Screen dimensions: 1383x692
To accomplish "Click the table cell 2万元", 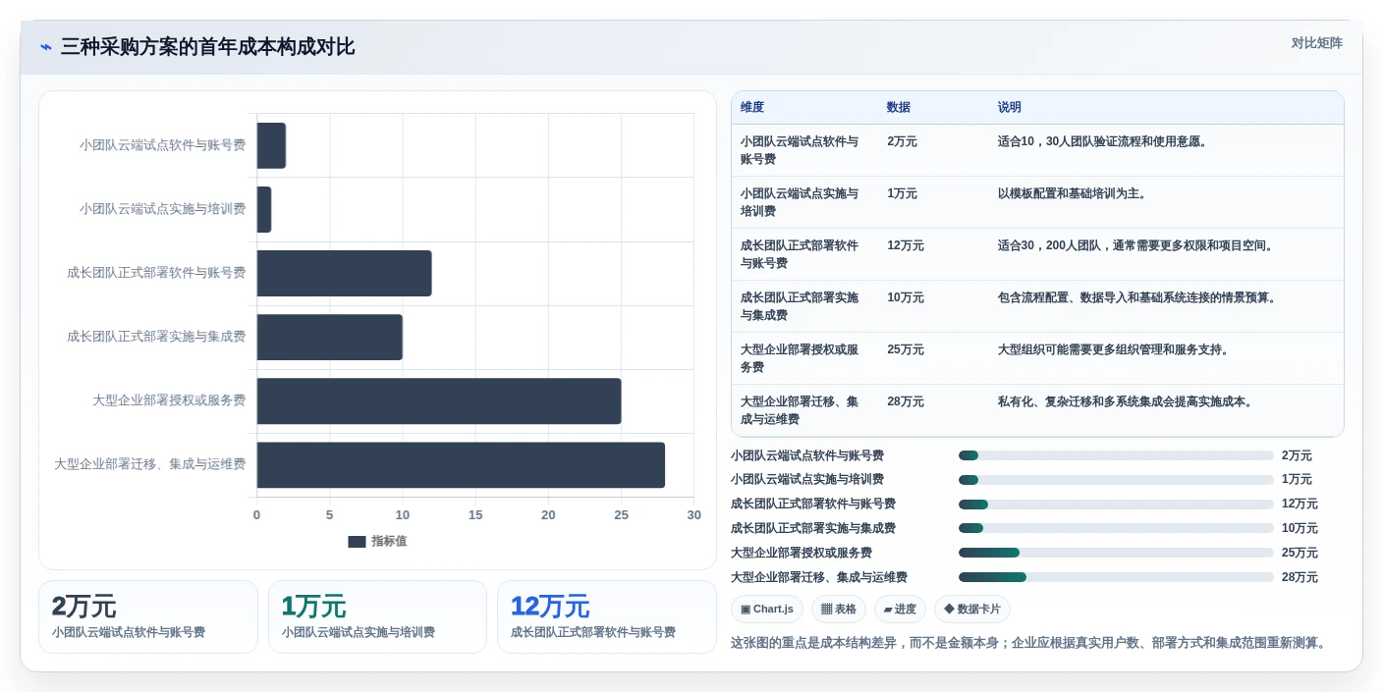I will [x=902, y=141].
